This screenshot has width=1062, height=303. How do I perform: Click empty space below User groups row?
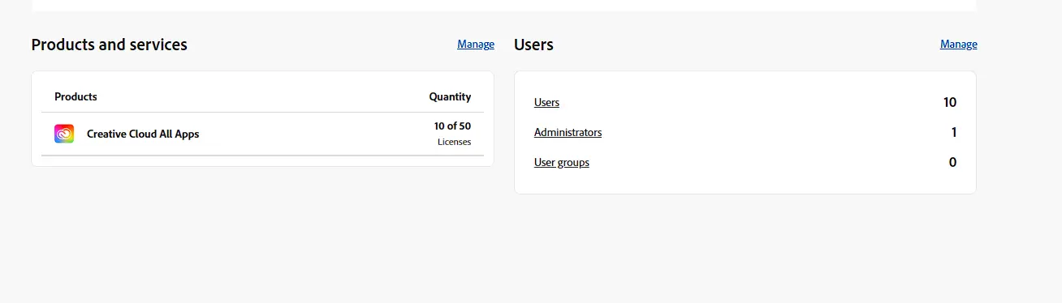coord(745,182)
